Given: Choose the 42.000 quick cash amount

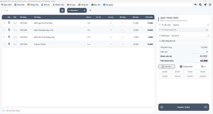Looking at the screenshot, I should (x=165, y=72).
